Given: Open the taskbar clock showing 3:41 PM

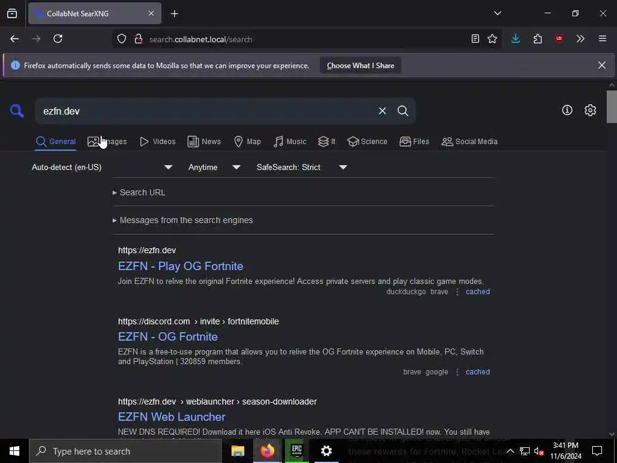Looking at the screenshot, I should [x=565, y=451].
